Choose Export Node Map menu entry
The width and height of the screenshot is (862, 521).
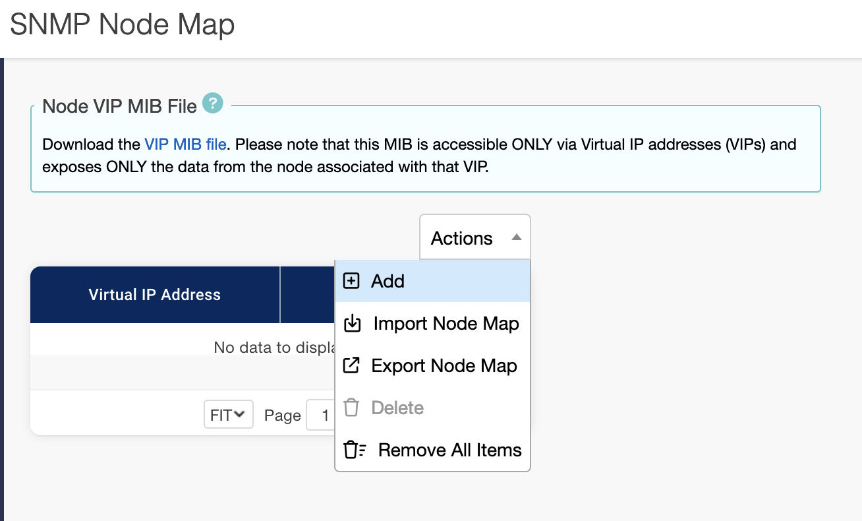tap(444, 366)
